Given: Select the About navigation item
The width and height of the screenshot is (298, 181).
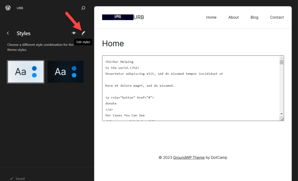Looking at the screenshot, I should [x=233, y=17].
